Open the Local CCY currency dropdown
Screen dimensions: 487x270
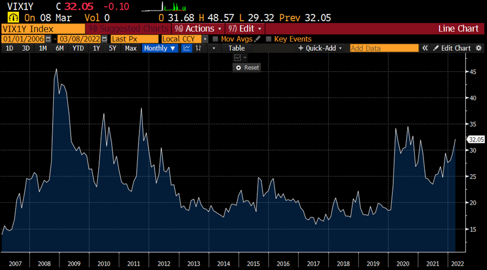[205, 39]
